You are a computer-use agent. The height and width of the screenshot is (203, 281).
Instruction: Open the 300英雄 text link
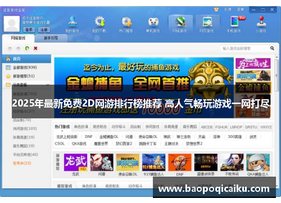[234, 137]
